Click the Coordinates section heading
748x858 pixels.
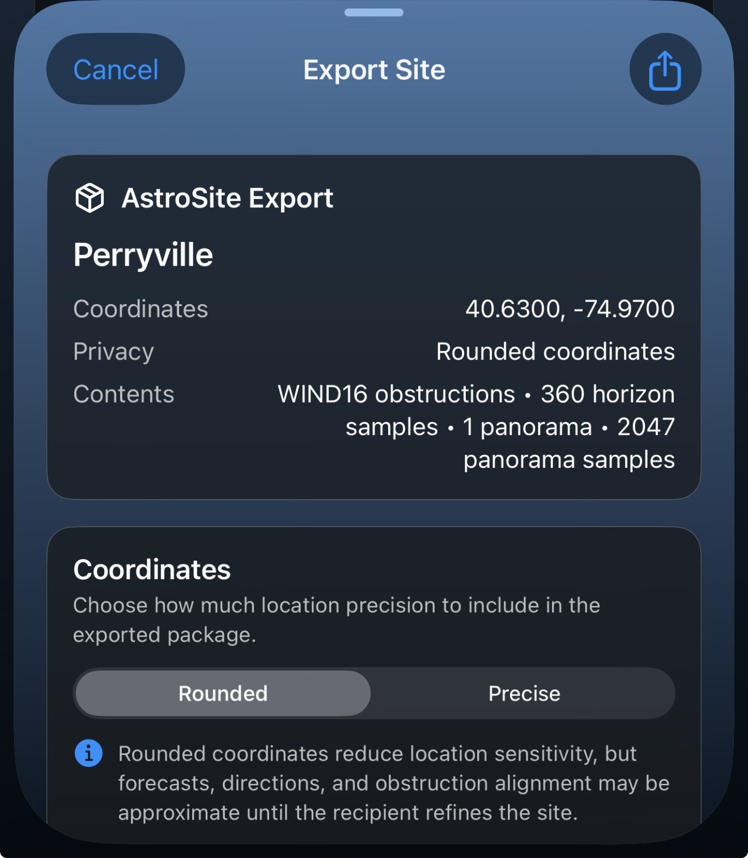tap(152, 569)
